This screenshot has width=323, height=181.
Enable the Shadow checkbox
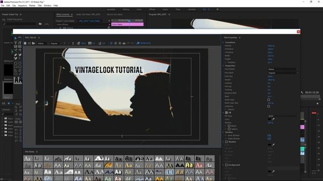227,142
